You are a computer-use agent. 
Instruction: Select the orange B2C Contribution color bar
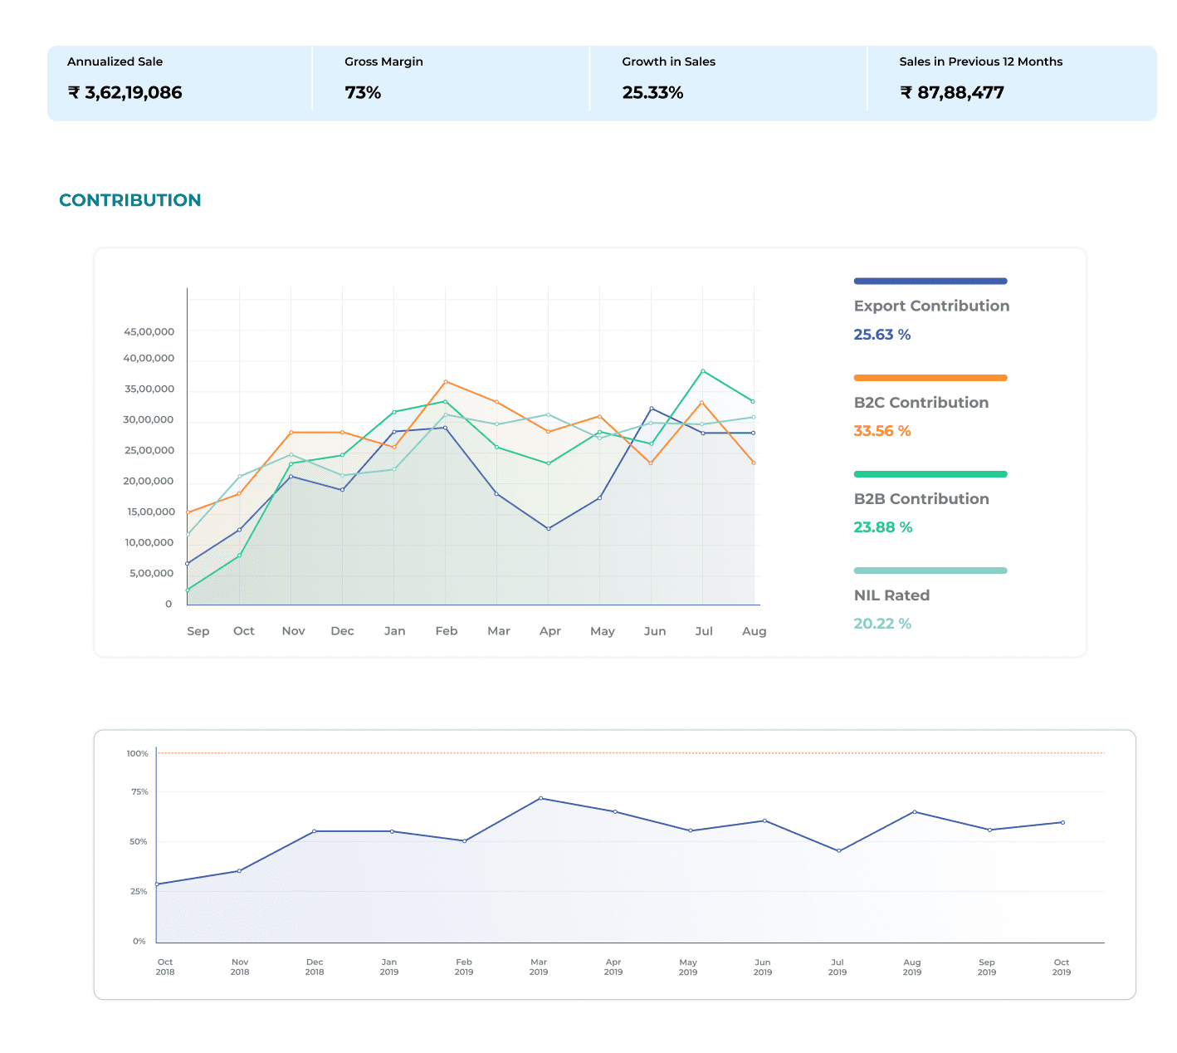930,378
